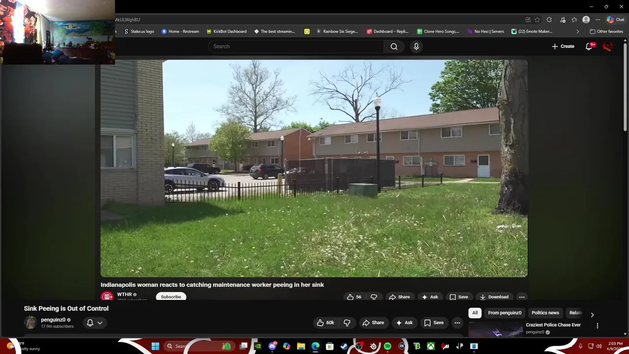The height and width of the screenshot is (354, 629).
Task: Select the Politics news chip
Action: tap(545, 313)
